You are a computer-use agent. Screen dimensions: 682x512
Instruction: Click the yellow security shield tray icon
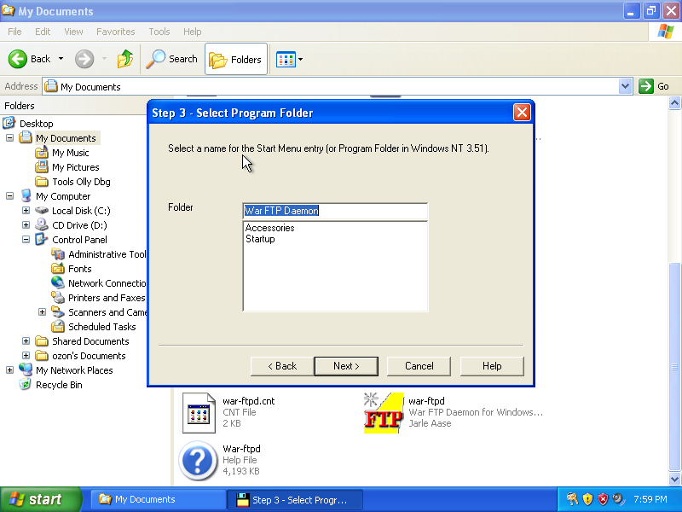click(x=587, y=499)
